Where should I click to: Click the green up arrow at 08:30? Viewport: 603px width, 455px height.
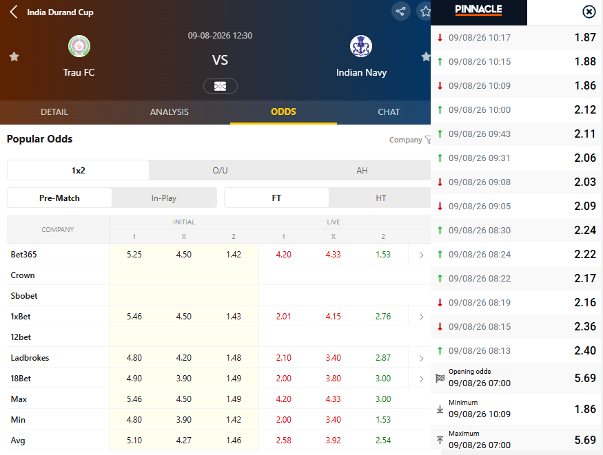pos(440,231)
